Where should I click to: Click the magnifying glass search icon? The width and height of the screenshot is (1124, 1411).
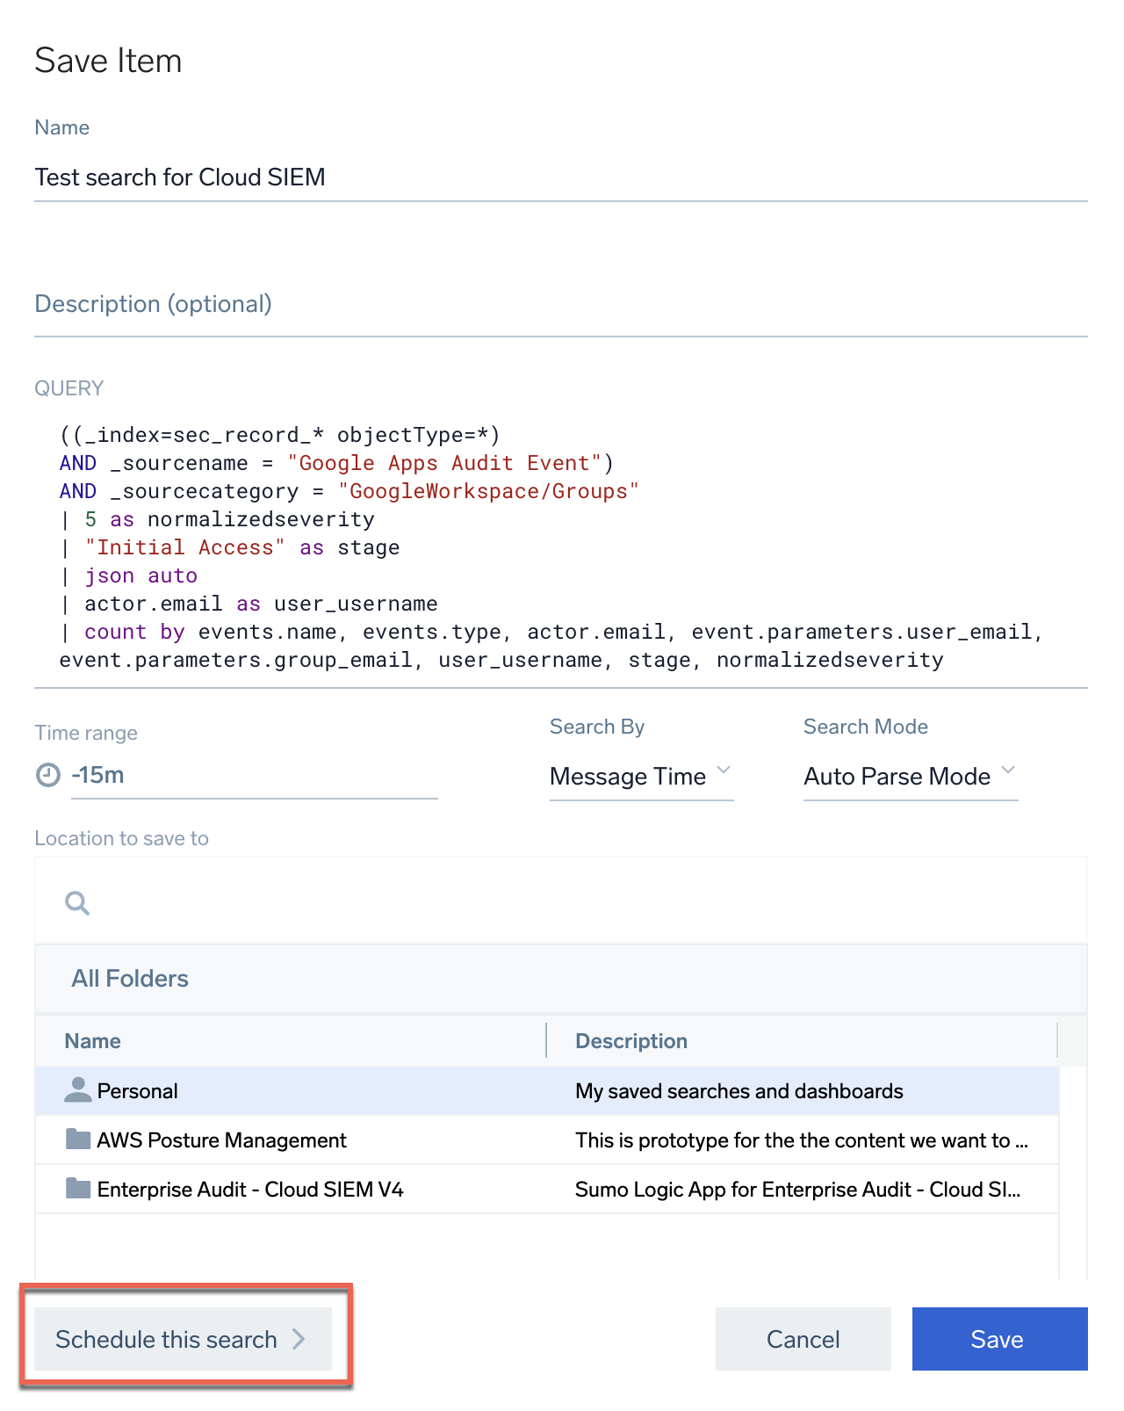pyautogui.click(x=77, y=902)
